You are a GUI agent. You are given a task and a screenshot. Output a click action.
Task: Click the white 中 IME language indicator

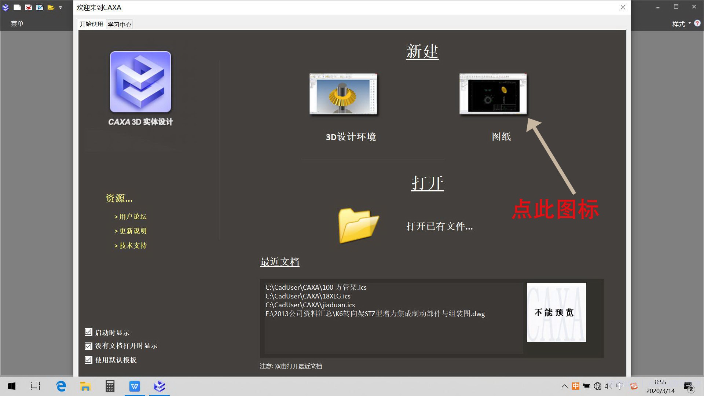pyautogui.click(x=620, y=386)
